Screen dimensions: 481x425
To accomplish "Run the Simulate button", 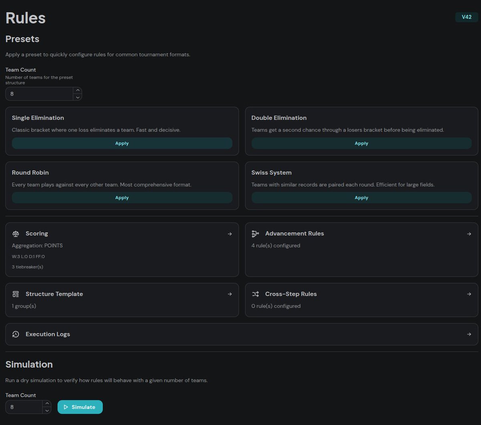I will [x=80, y=407].
